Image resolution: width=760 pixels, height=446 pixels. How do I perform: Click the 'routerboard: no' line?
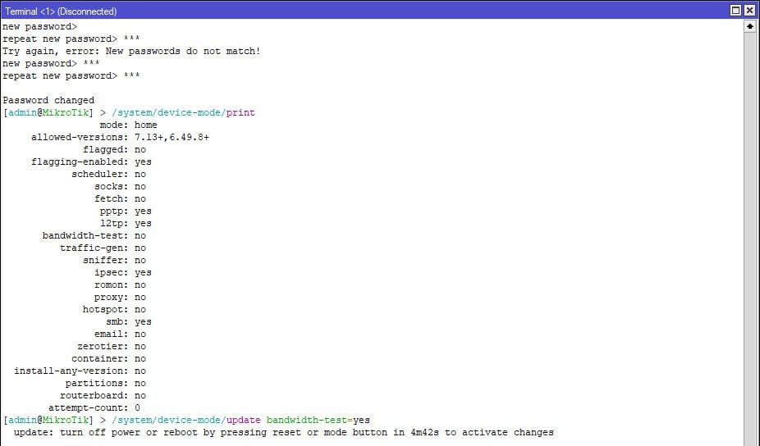(x=103, y=396)
